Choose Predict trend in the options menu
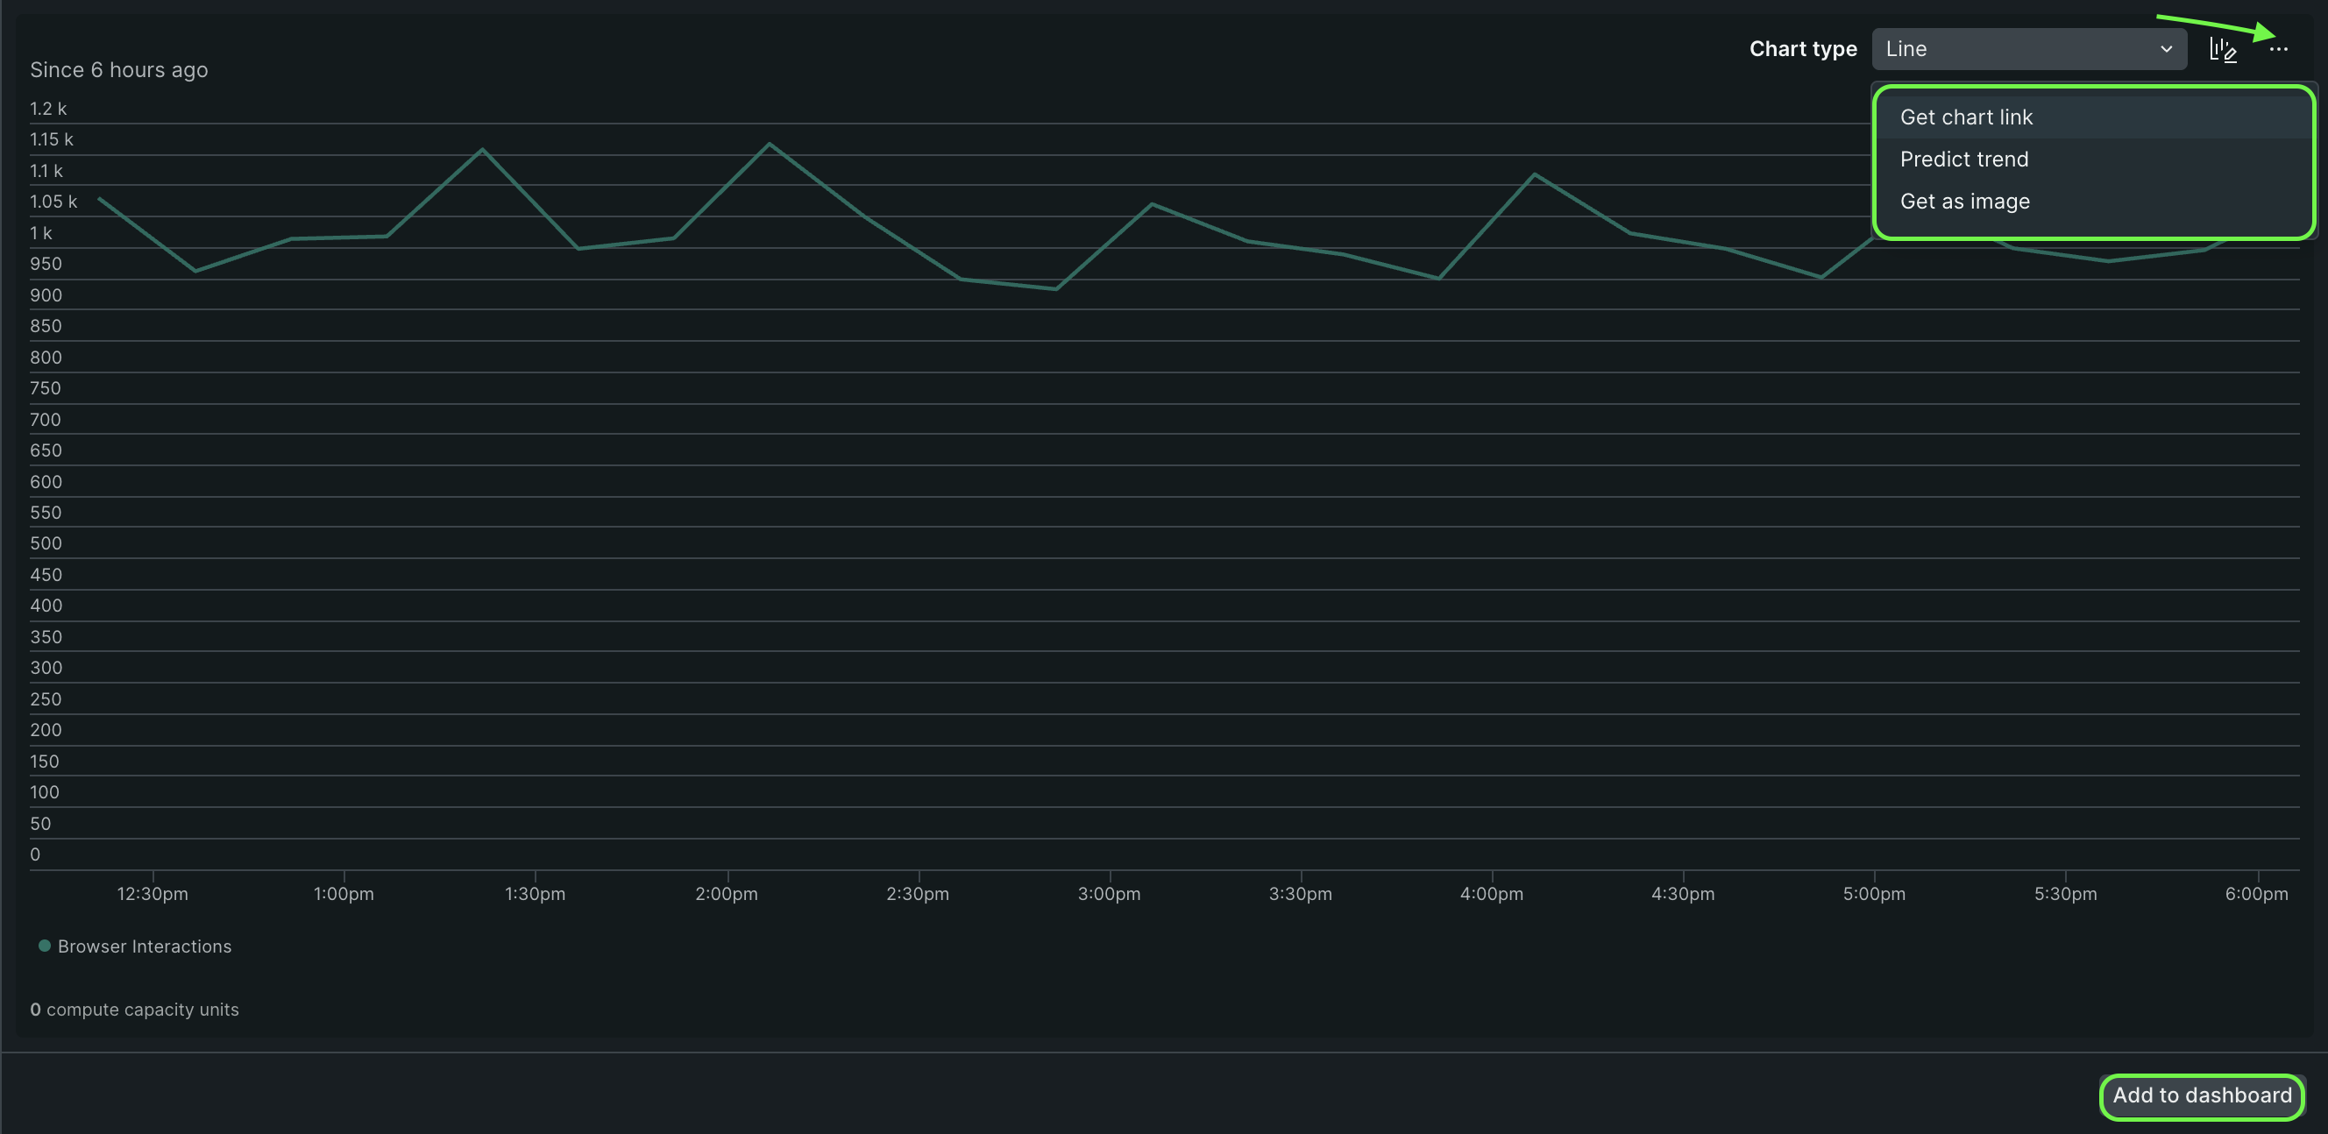Screen dimensions: 2328x1134 (x=1963, y=159)
